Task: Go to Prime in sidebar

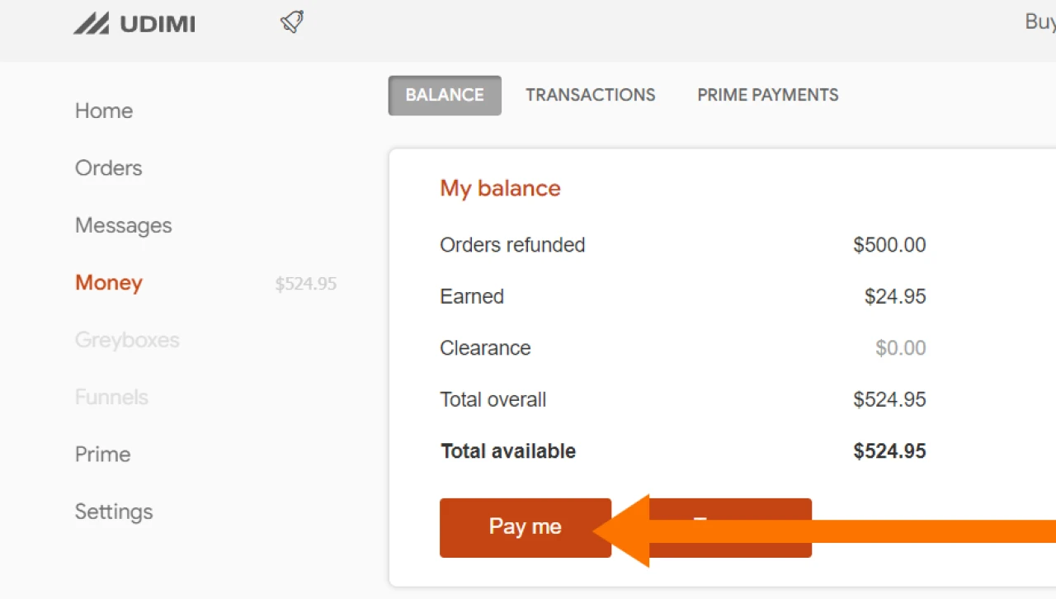Action: coord(103,455)
